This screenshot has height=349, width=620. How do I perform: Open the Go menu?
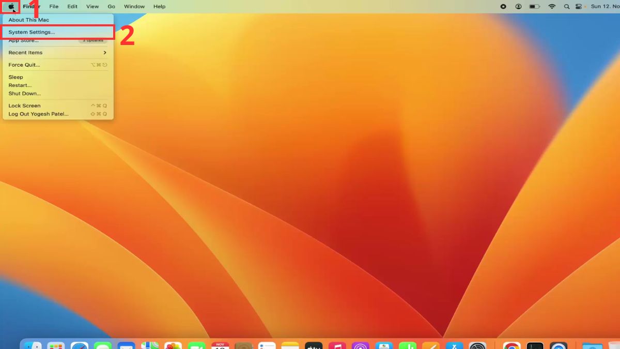tap(112, 7)
